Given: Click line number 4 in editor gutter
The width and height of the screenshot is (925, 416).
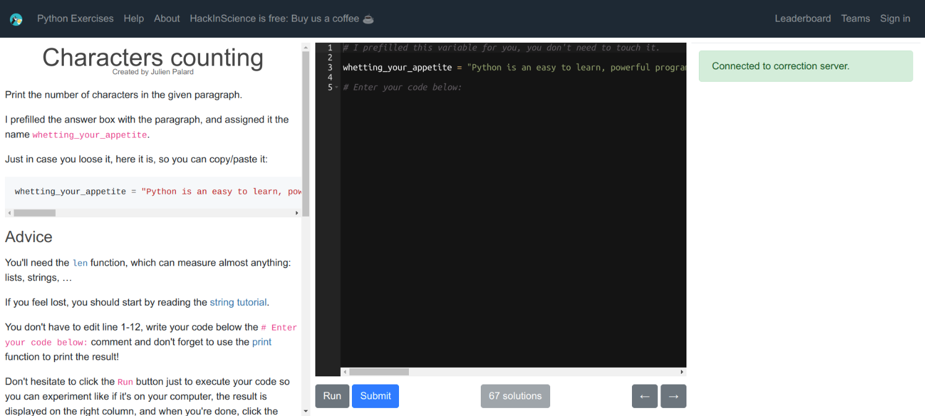Looking at the screenshot, I should pyautogui.click(x=330, y=77).
